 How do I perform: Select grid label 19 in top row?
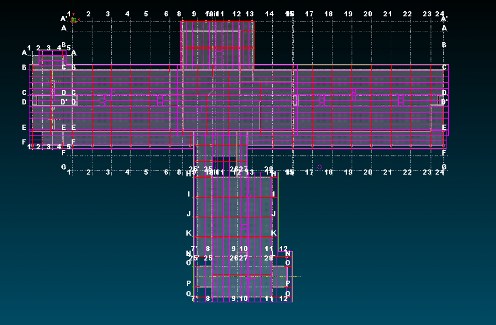348,14
